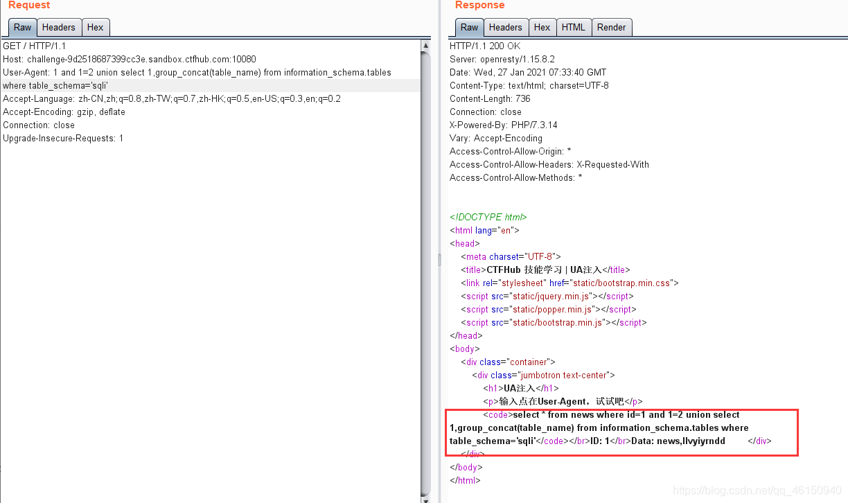Image resolution: width=848 pixels, height=503 pixels.
Task: Select Response Raw tab
Action: pyautogui.click(x=470, y=27)
